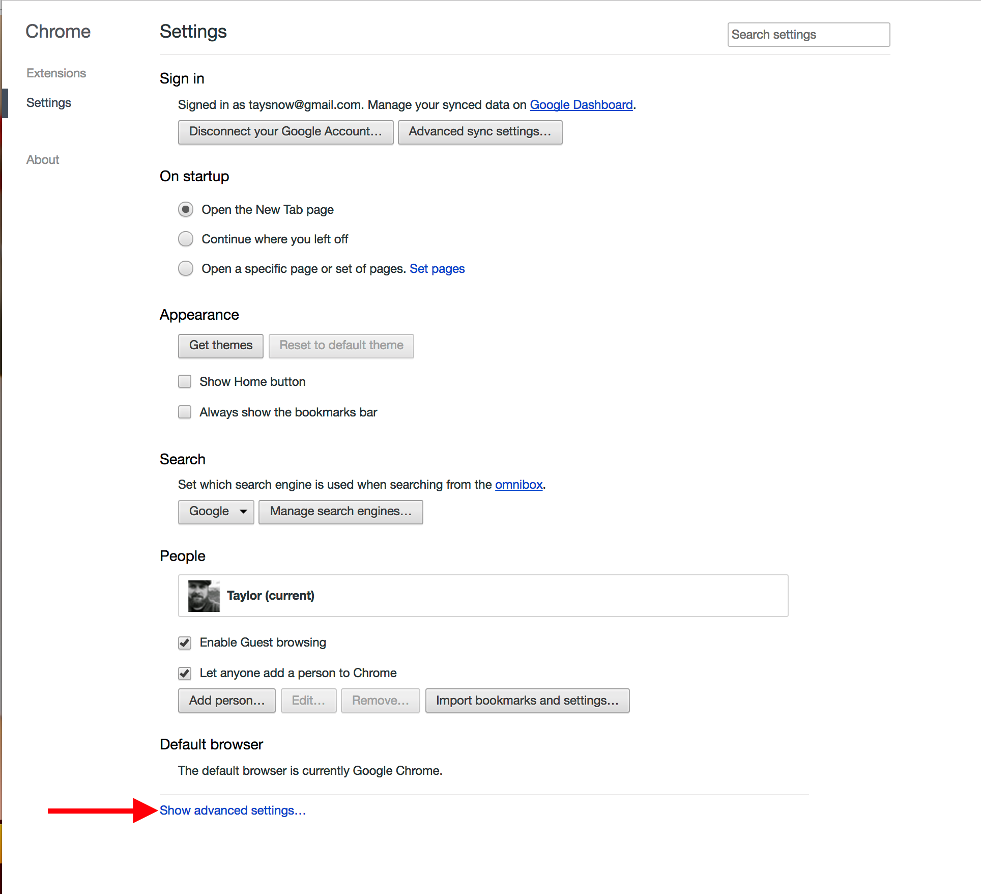Click the default browser status text
981x894 pixels.
(310, 771)
